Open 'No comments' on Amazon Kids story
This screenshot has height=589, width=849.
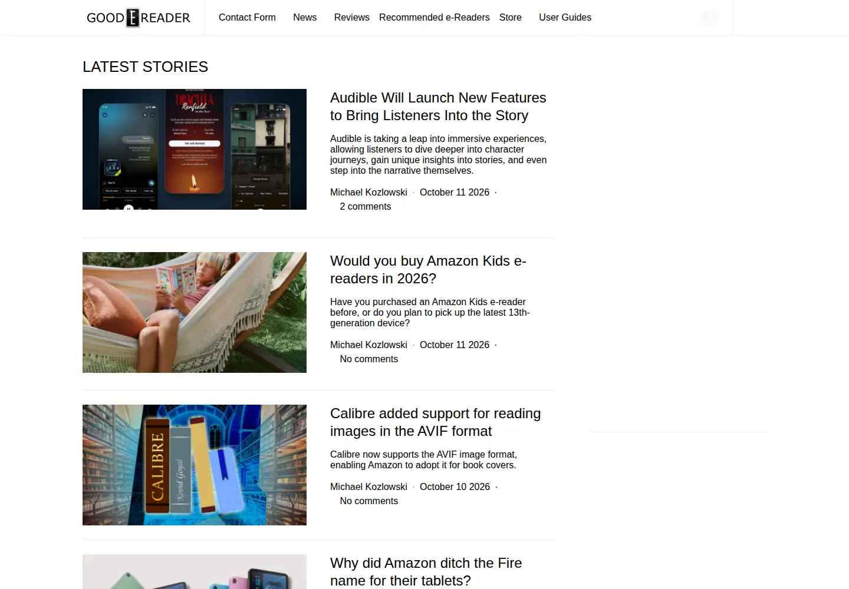[368, 359]
